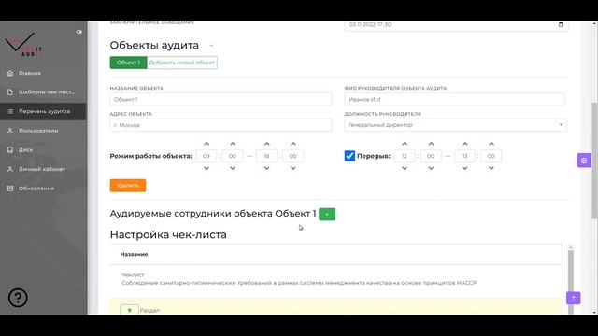Viewport: 598px width, 336px height.
Task: Toggle sidebar visibility eye icon
Action: 78,32
